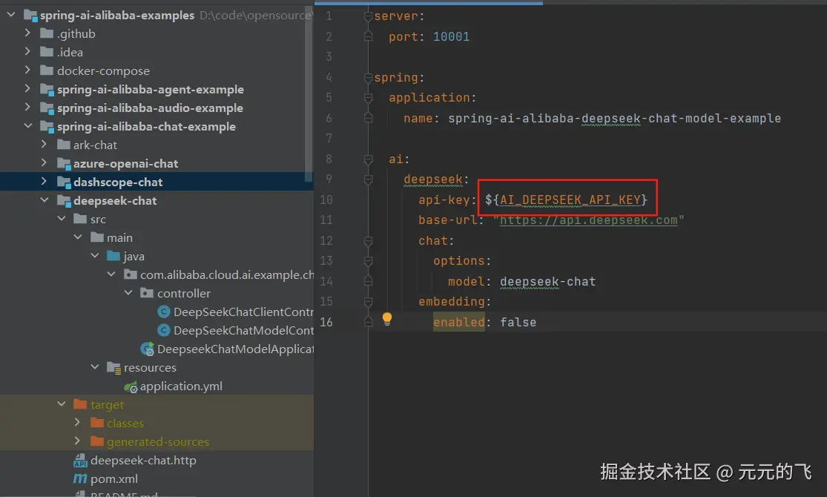Image resolution: width=827 pixels, height=497 pixels.
Task: Click the AI_DEEPSEEK_API_KEY placeholder value
Action: [570, 200]
